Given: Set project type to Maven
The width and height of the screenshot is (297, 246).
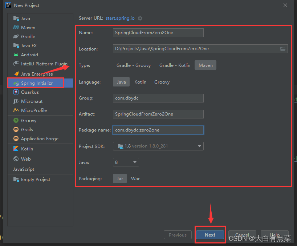Looking at the screenshot, I should point(206,65).
